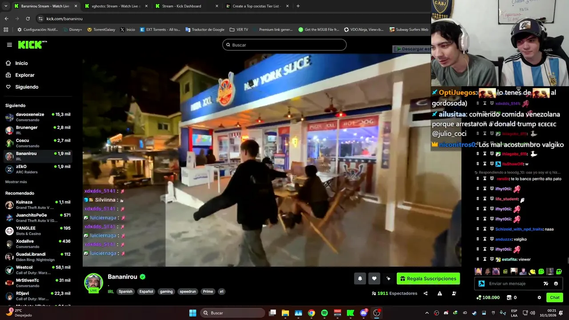The width and height of the screenshot is (569, 320).
Task: Click the blue icon left of chat input
Action: click(x=481, y=284)
